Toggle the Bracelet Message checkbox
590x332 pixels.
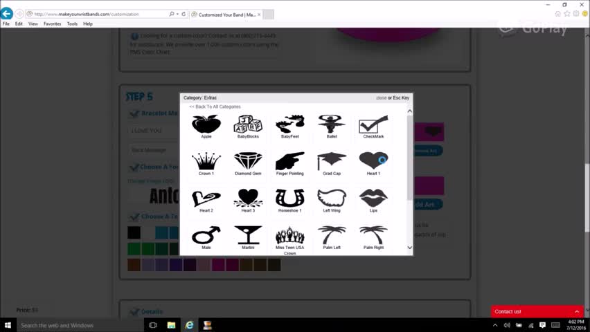click(134, 113)
